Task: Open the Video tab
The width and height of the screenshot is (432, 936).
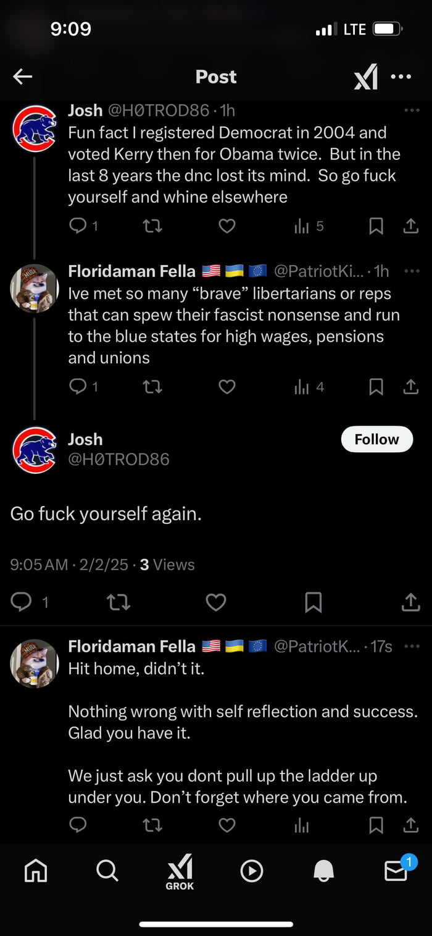Action: 251,871
